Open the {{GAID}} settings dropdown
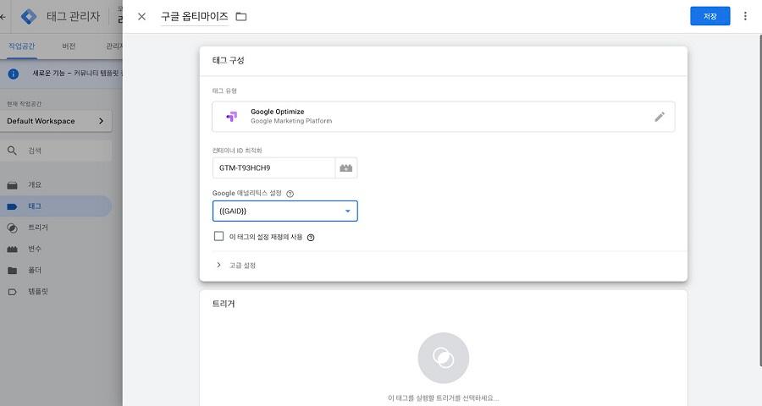 coord(284,211)
